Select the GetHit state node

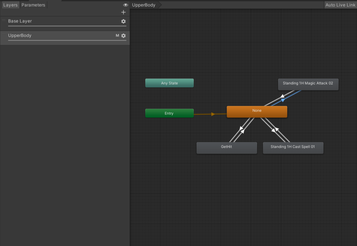(x=227, y=148)
